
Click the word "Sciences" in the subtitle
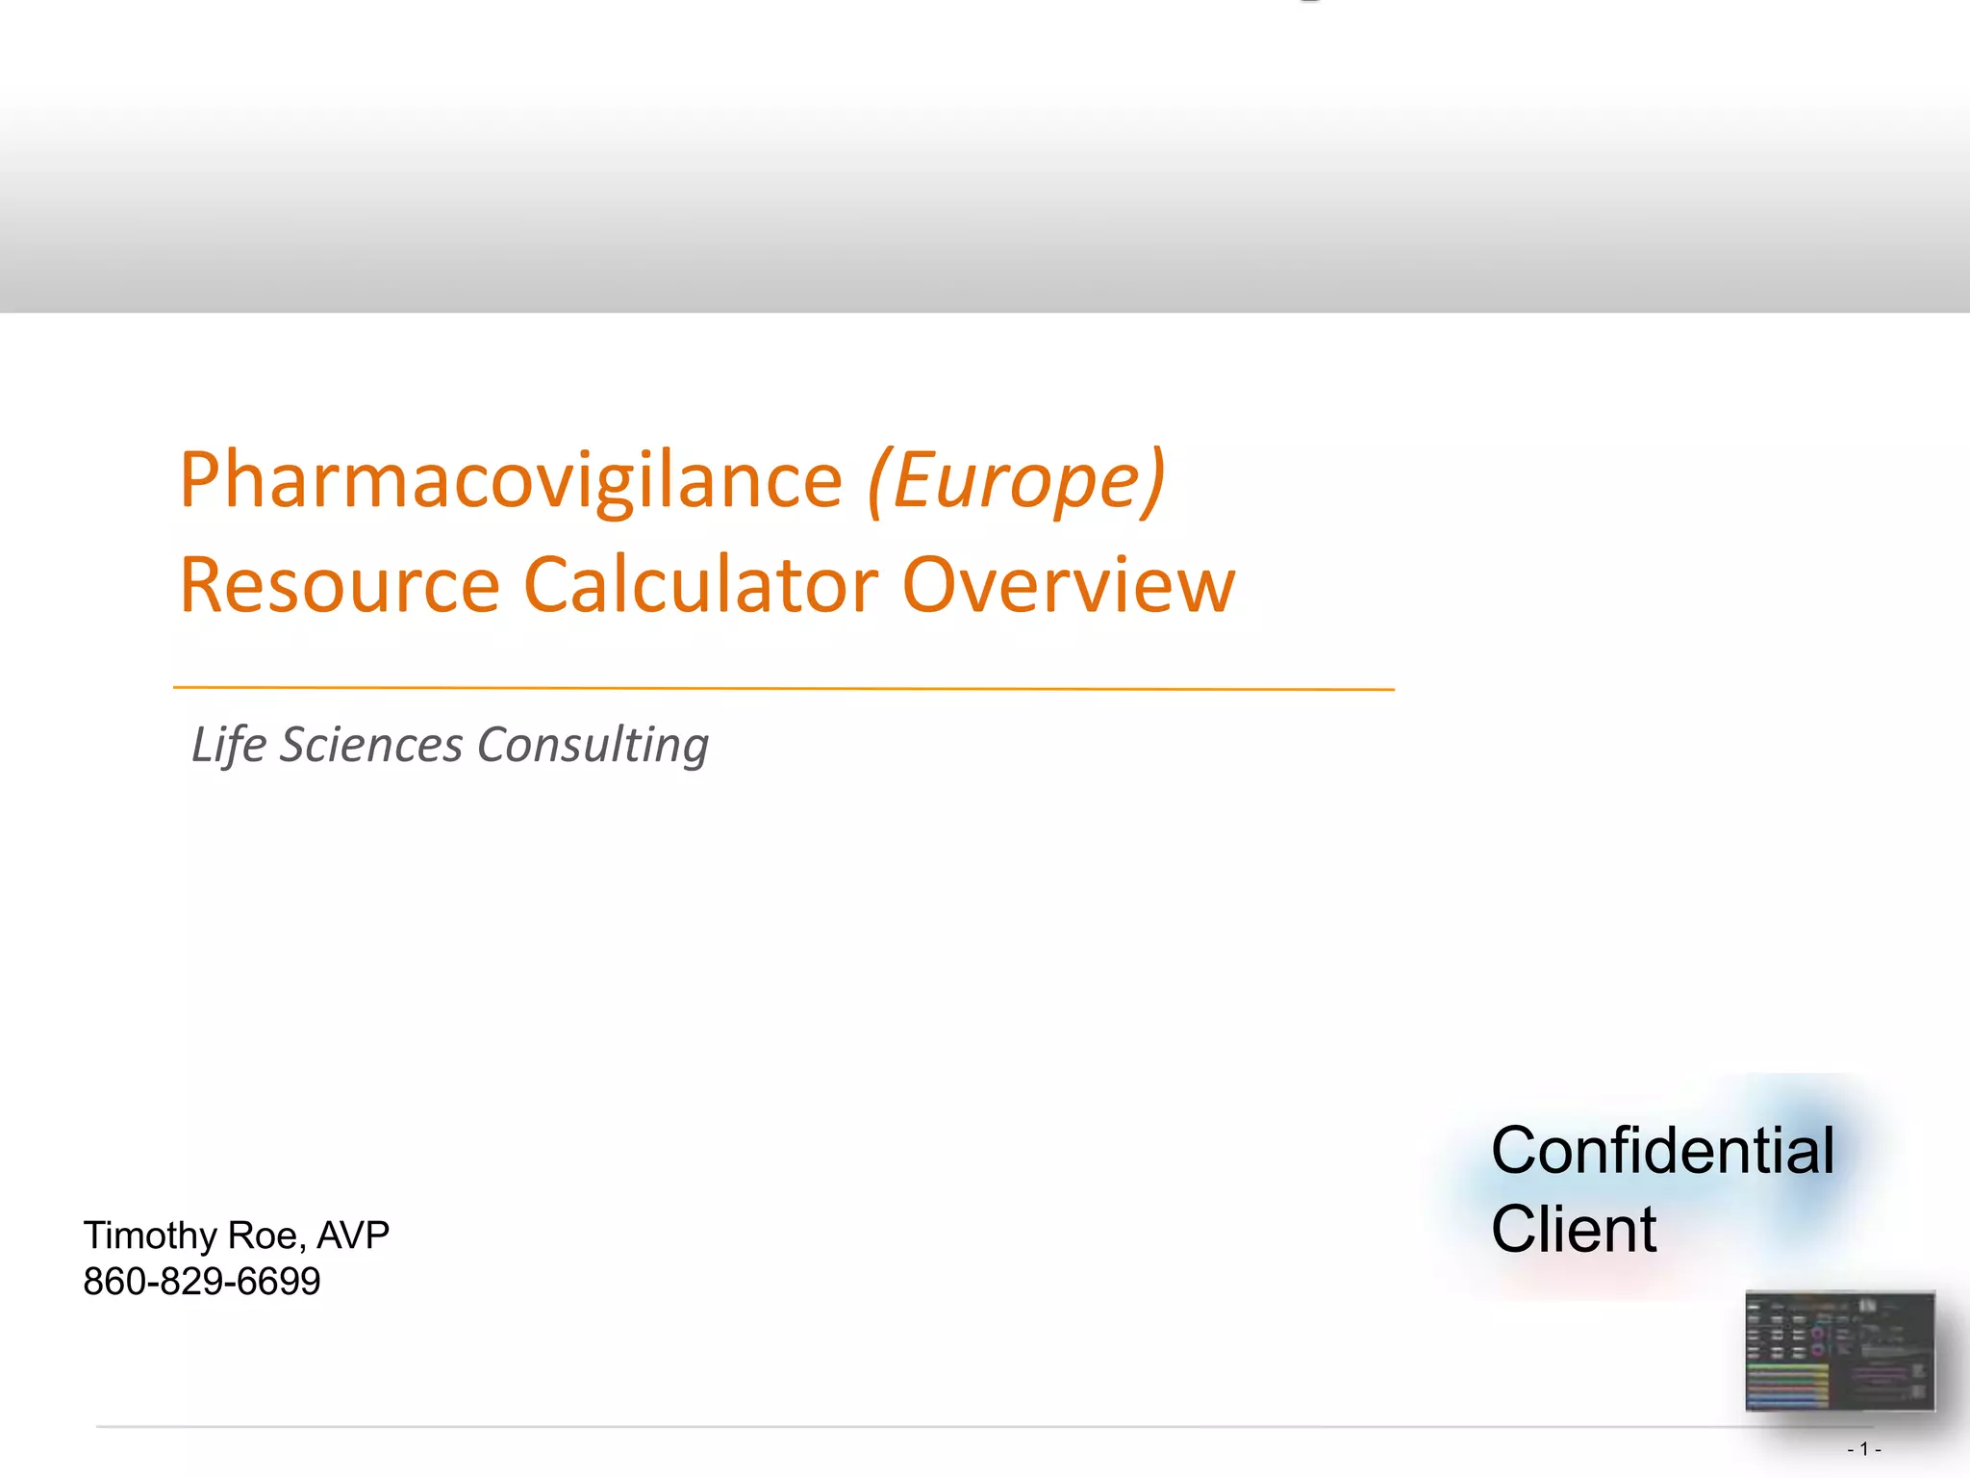[371, 745]
